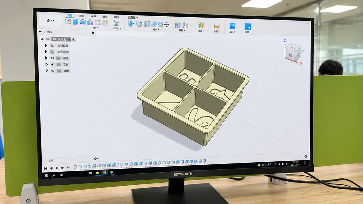Select the Shell tool icon
This screenshot has width=363, height=204.
pyautogui.click(x=147, y=24)
